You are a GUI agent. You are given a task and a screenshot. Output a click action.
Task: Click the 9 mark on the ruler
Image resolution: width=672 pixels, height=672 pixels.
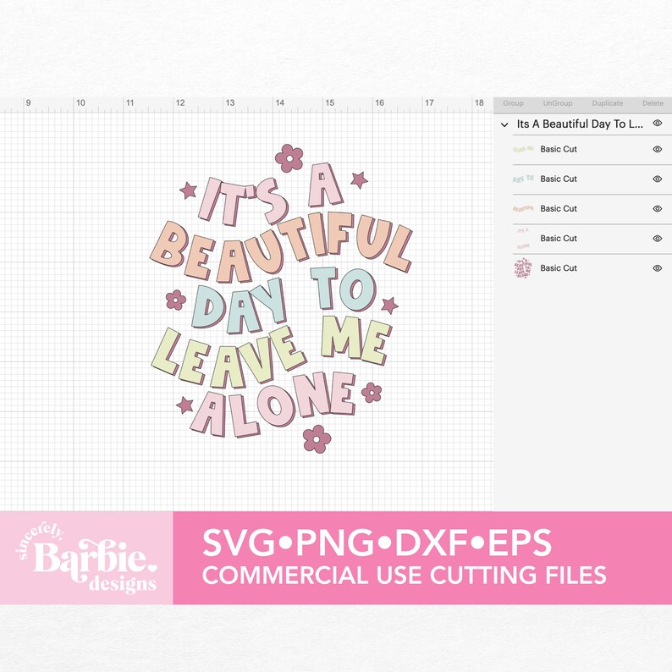[x=28, y=103]
